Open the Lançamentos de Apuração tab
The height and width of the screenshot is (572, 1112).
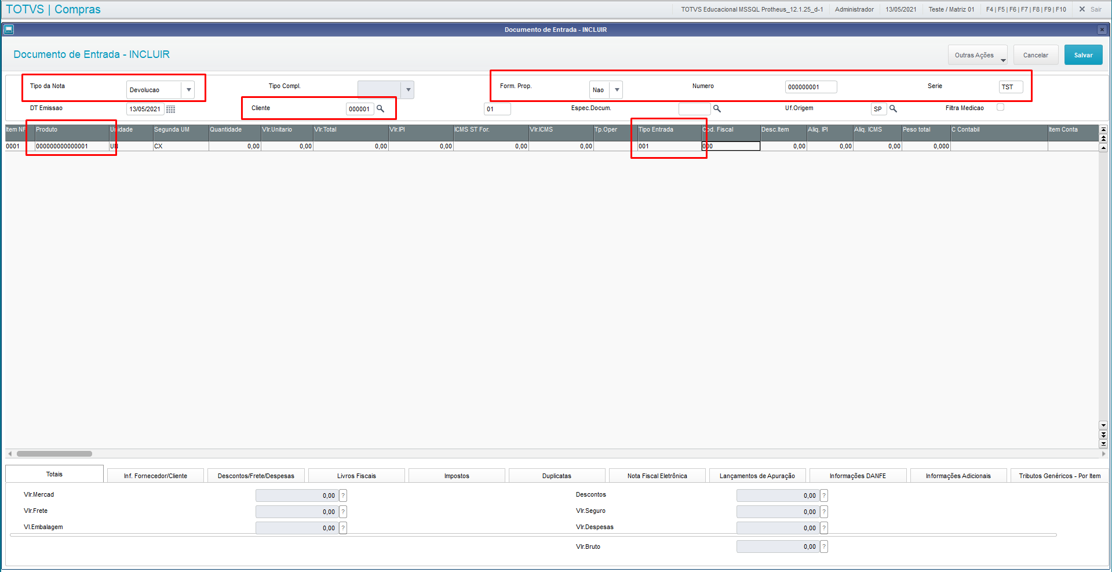point(757,476)
